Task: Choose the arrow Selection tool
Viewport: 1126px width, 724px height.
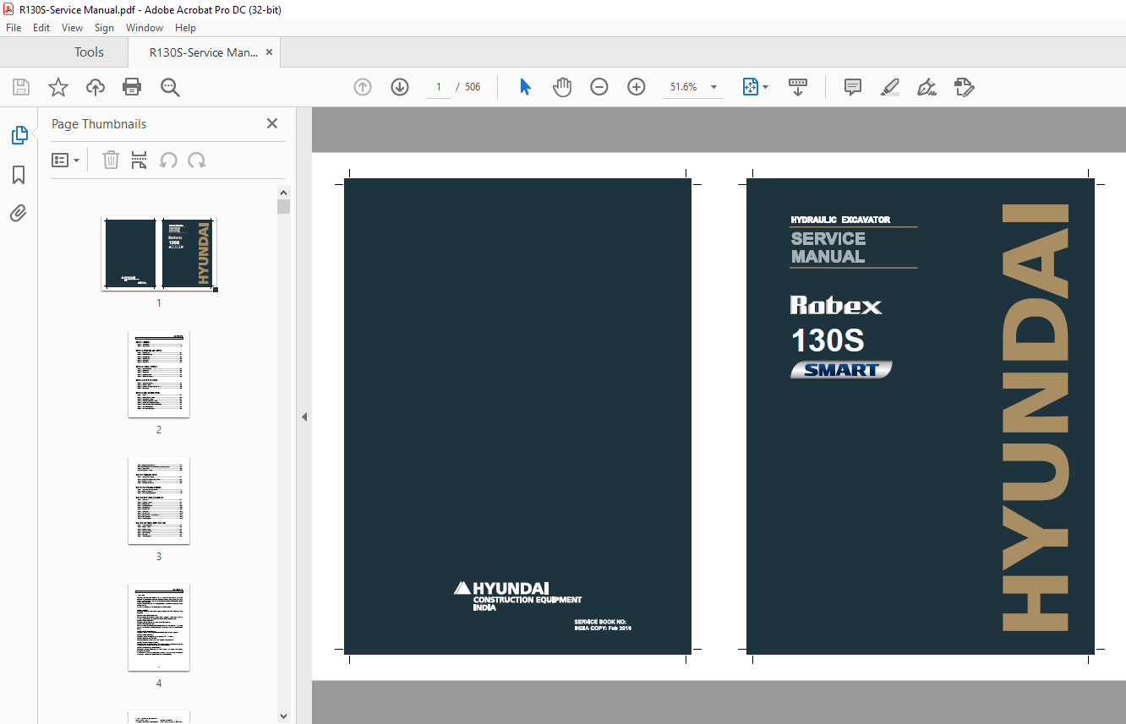Action: point(525,87)
